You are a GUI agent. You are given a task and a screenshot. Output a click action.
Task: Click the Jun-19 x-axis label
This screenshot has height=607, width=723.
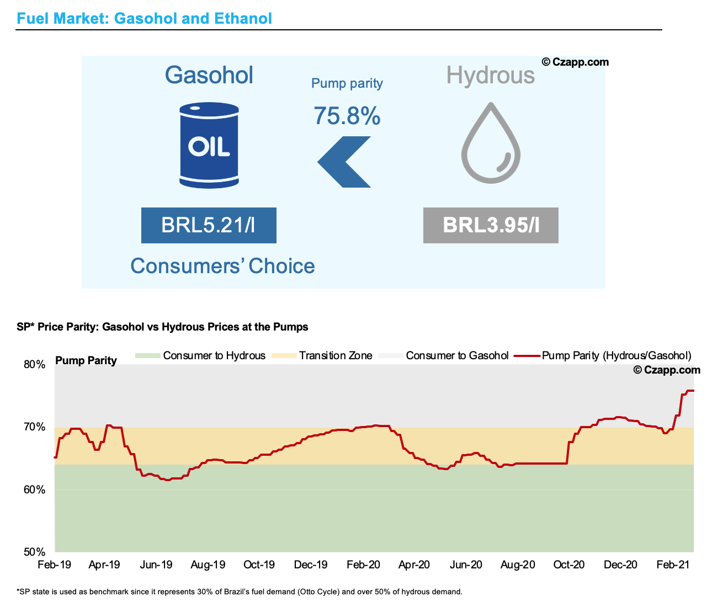[x=156, y=565]
